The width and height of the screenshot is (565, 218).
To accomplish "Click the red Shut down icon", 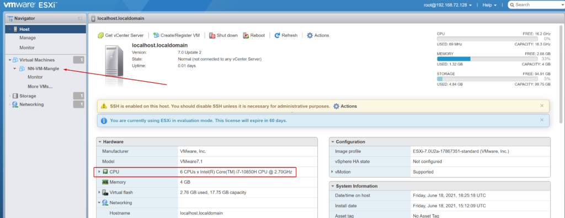I will [212, 35].
